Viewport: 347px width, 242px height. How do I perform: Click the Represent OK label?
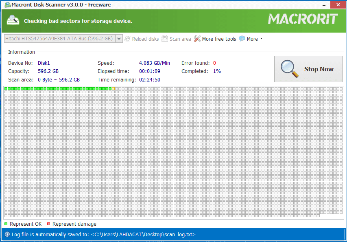[x=26, y=224]
